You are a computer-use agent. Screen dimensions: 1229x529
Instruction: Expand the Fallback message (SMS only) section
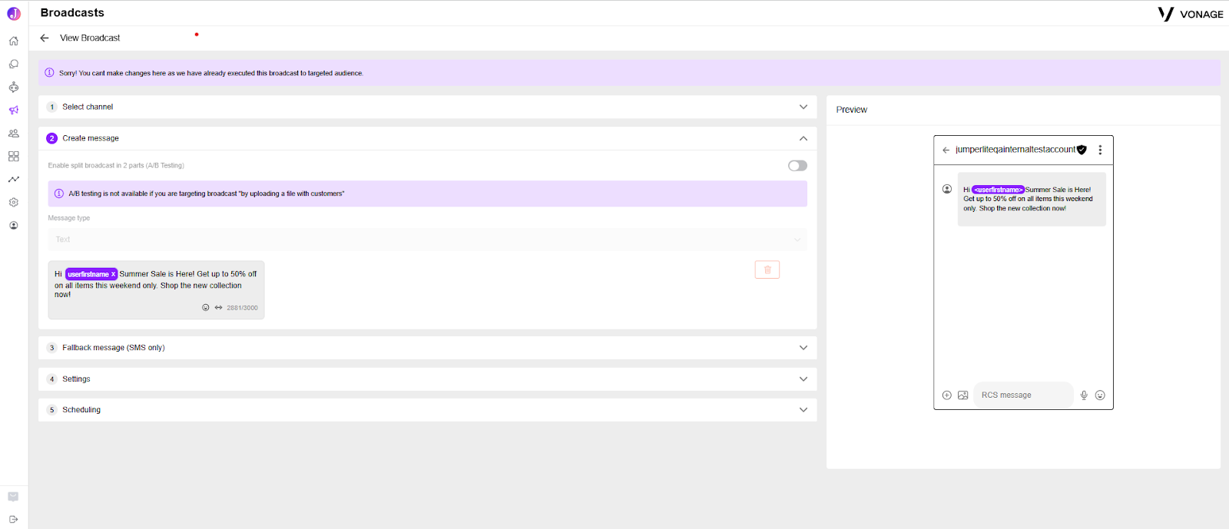tap(427, 348)
